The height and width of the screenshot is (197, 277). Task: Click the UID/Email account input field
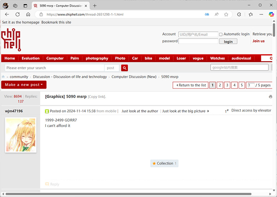(198, 34)
